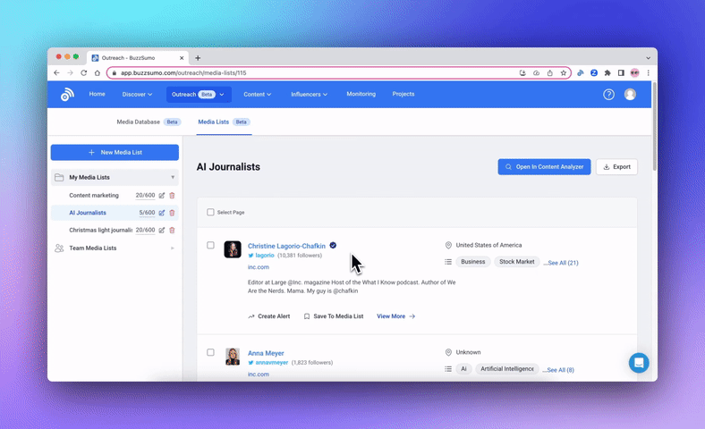Switch to the Media Database tab
This screenshot has width=705, height=429.
click(x=139, y=122)
